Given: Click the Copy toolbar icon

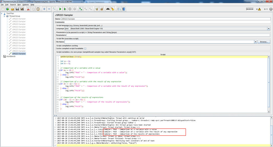Looking at the screenshot, I should (33, 9).
